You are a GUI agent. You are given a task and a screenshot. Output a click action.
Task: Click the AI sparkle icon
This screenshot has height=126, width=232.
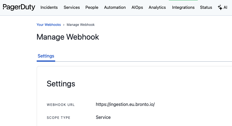click(220, 7)
